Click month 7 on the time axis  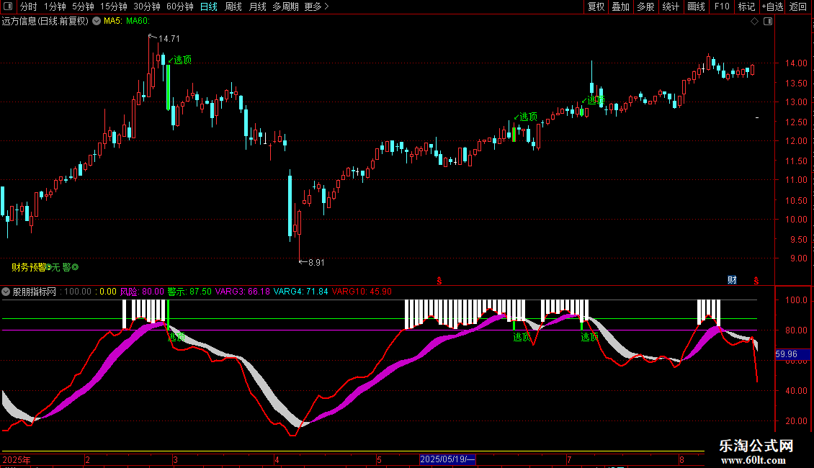coord(569,459)
